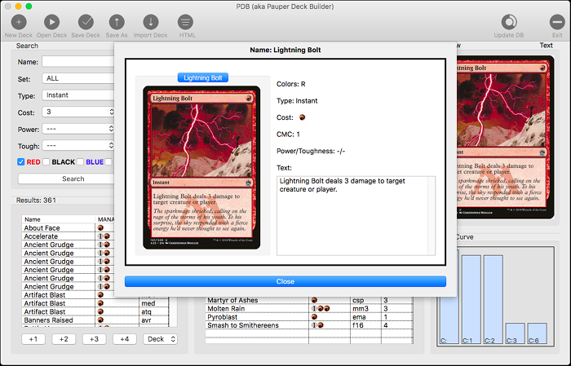Open the Tough dropdown
Image resolution: width=571 pixels, height=366 pixels.
pos(78,146)
